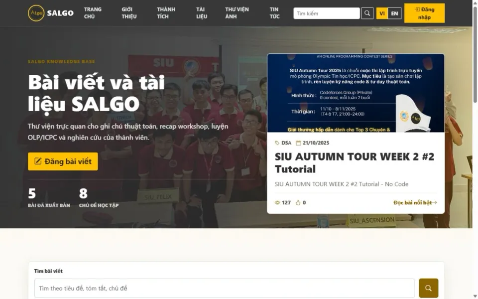Click the brown article search magnifier button

pos(429,289)
